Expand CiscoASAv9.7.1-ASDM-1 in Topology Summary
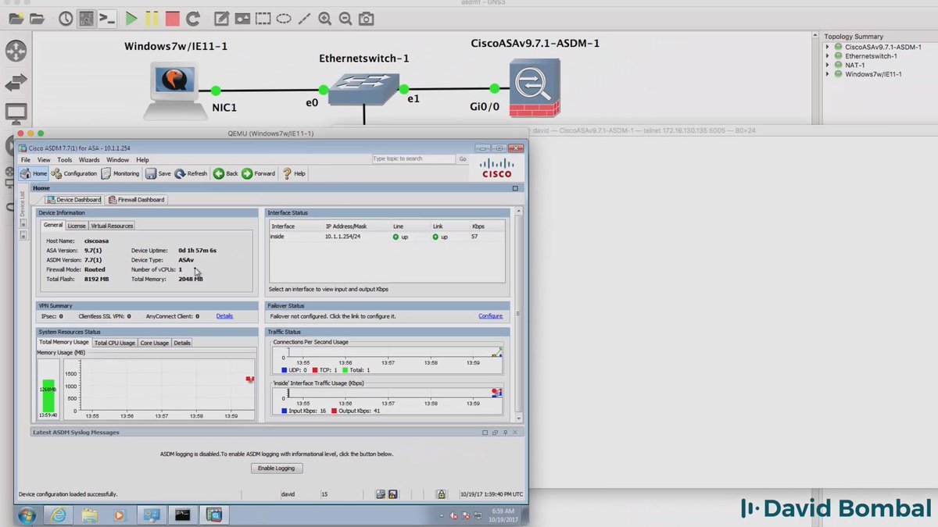 coord(828,47)
